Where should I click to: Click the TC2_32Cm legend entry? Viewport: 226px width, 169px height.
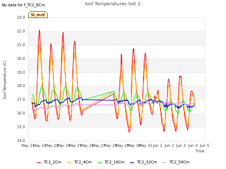143,162
